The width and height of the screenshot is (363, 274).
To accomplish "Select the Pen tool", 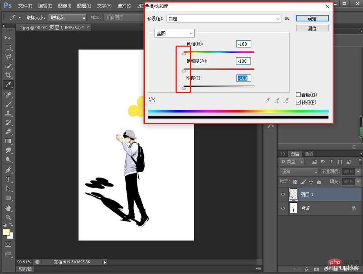I will click(x=8, y=170).
